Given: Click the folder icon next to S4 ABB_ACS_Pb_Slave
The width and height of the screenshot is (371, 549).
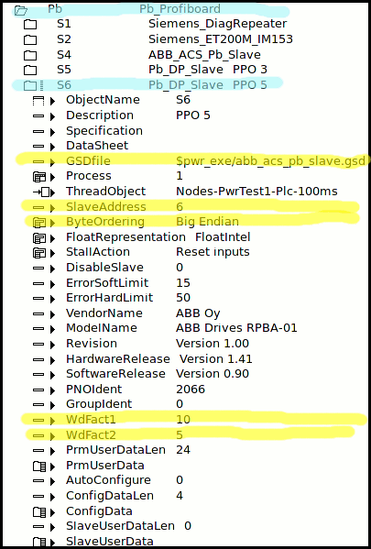Looking at the screenshot, I should [x=30, y=55].
